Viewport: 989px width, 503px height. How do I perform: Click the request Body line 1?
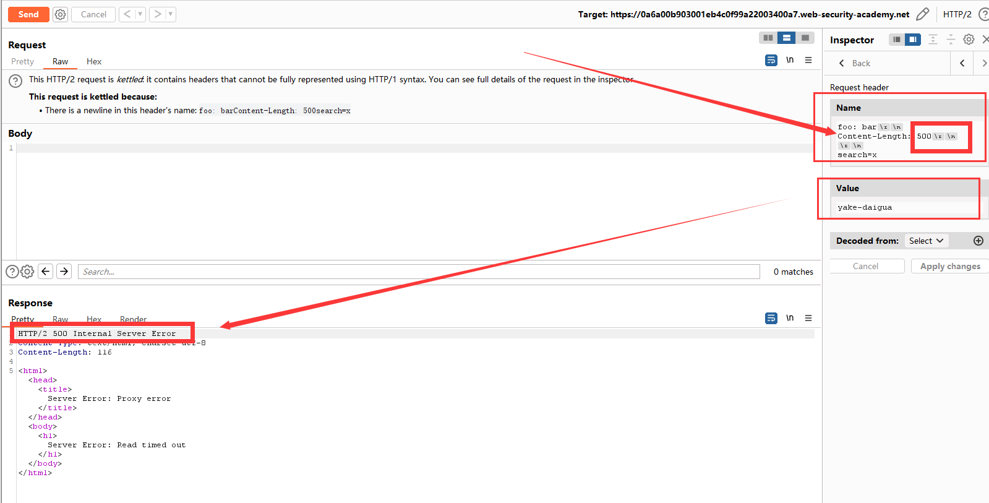pyautogui.click(x=414, y=148)
